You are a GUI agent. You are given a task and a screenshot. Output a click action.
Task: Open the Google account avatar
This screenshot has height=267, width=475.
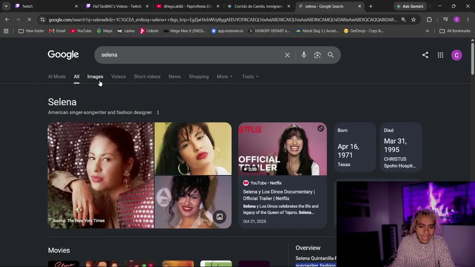(x=457, y=55)
